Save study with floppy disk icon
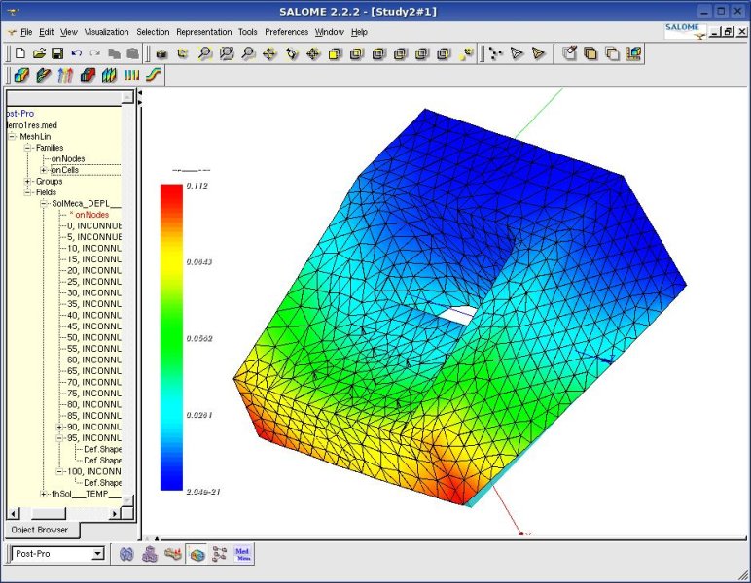Viewport: 751px width, 583px height. [x=57, y=53]
